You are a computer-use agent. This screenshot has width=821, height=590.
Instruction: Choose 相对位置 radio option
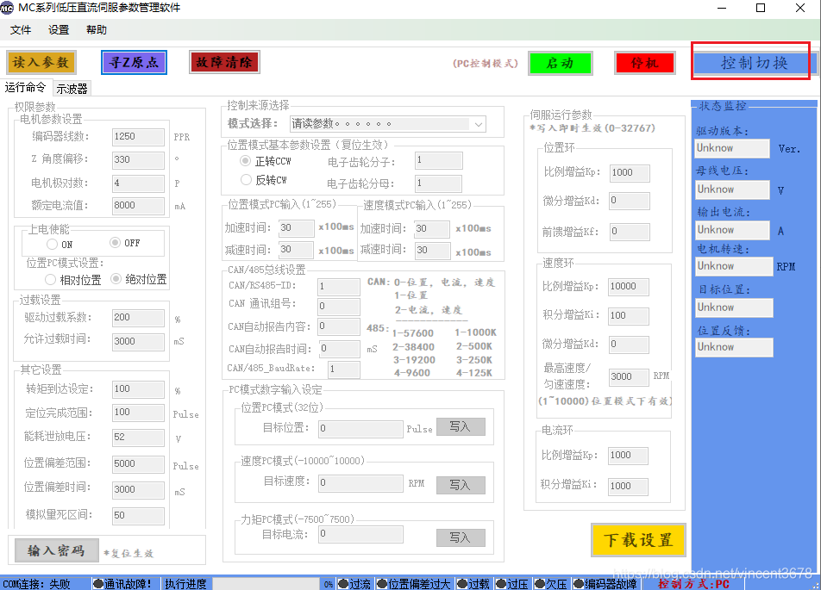[x=50, y=279]
